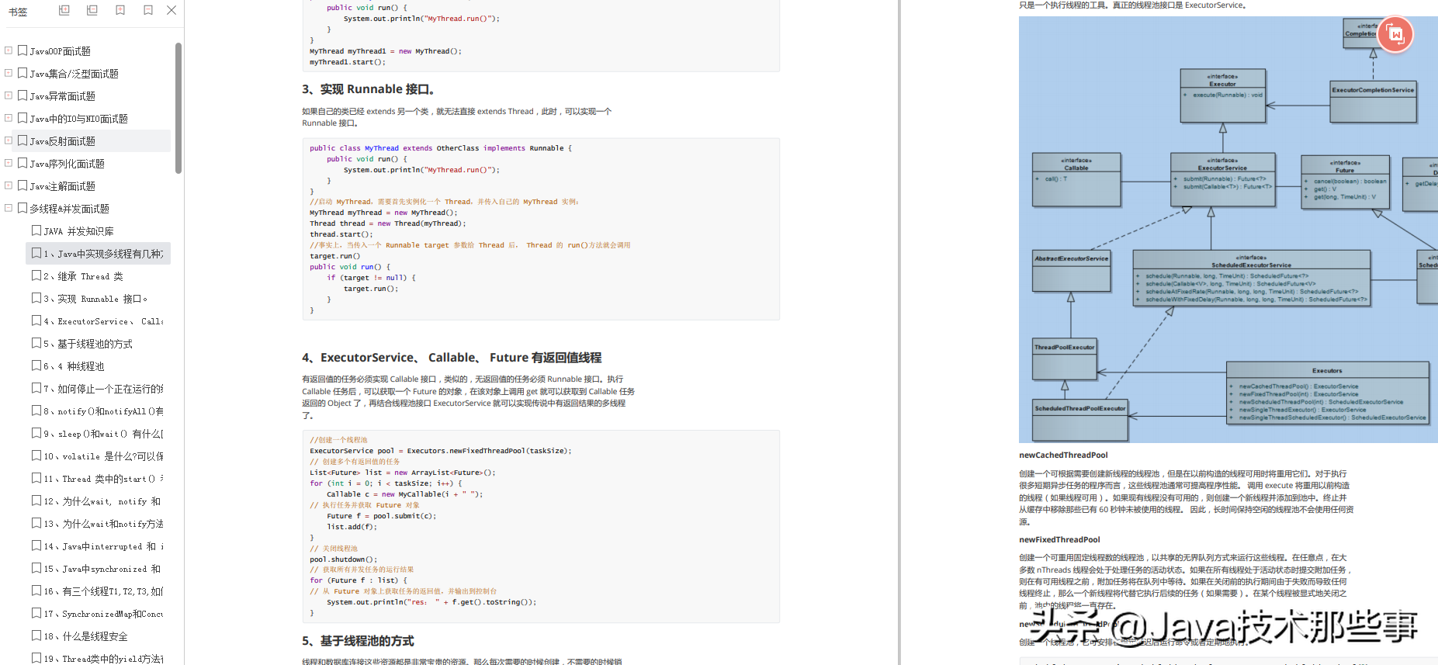Open the Java集合/泛型面试题 bookmark
The width and height of the screenshot is (1438, 665).
point(74,74)
